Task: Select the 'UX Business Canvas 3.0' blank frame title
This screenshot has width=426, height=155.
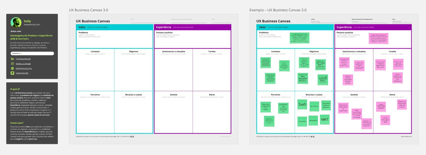Action: (88, 10)
